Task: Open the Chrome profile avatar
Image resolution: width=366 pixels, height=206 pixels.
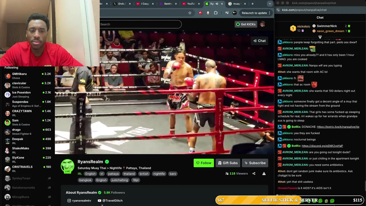Action: pos(235,13)
